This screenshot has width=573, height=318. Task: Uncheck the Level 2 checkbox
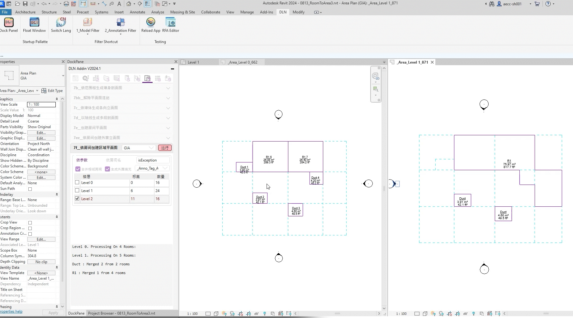pyautogui.click(x=77, y=198)
